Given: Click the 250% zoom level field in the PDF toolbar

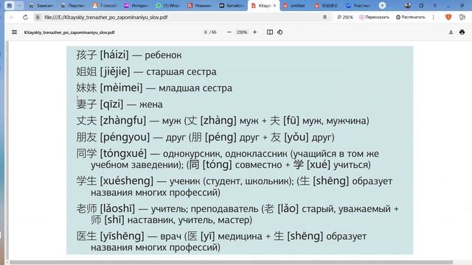Looking at the screenshot, I should pyautogui.click(x=242, y=32).
